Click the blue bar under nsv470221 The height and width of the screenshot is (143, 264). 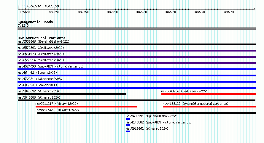point(136,82)
